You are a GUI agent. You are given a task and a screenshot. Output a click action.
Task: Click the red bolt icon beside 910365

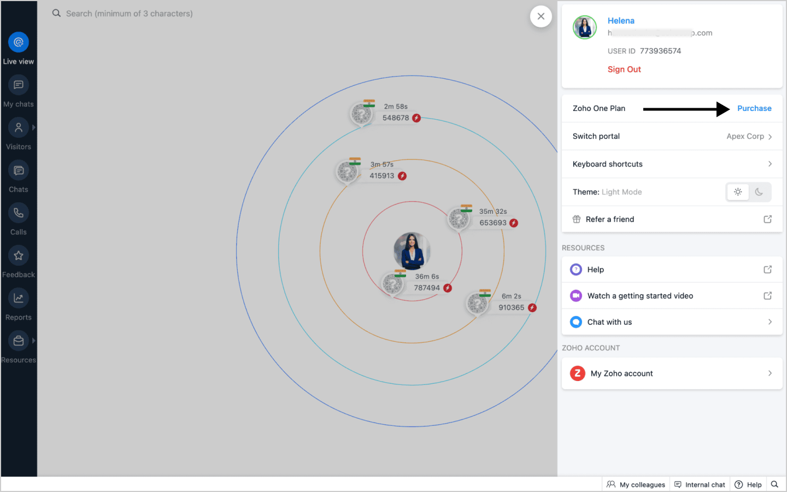[532, 308]
